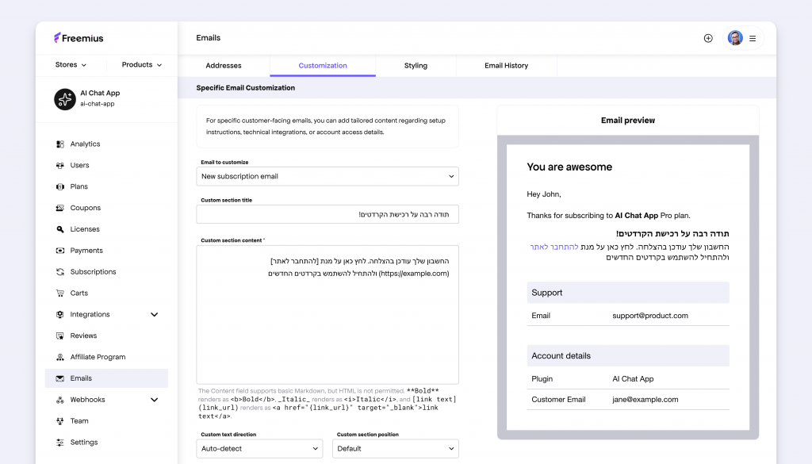Screen dimensions: 812x464
Task: Click the Coupons sidebar icon
Action: [60, 208]
